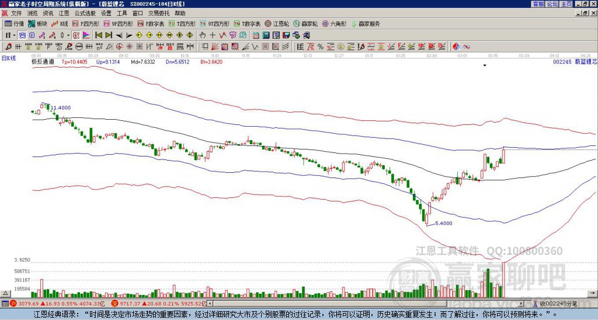
Task: Open the 行情 market quotes view
Action: 14,23
